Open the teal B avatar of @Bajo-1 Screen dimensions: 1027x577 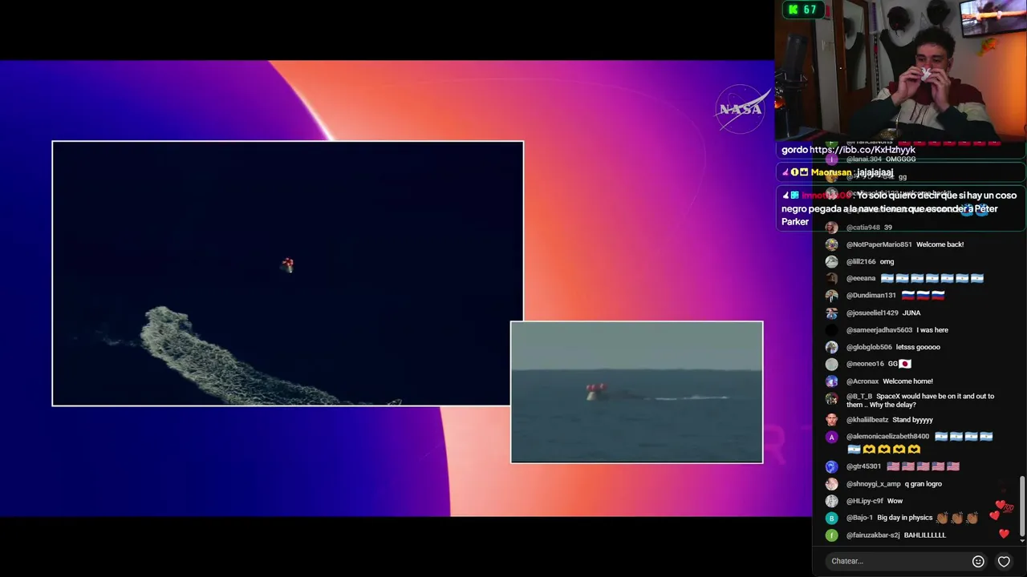click(831, 518)
